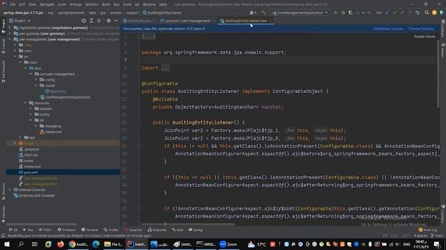
Task: Click the Download Sources link
Action: (x=388, y=28)
